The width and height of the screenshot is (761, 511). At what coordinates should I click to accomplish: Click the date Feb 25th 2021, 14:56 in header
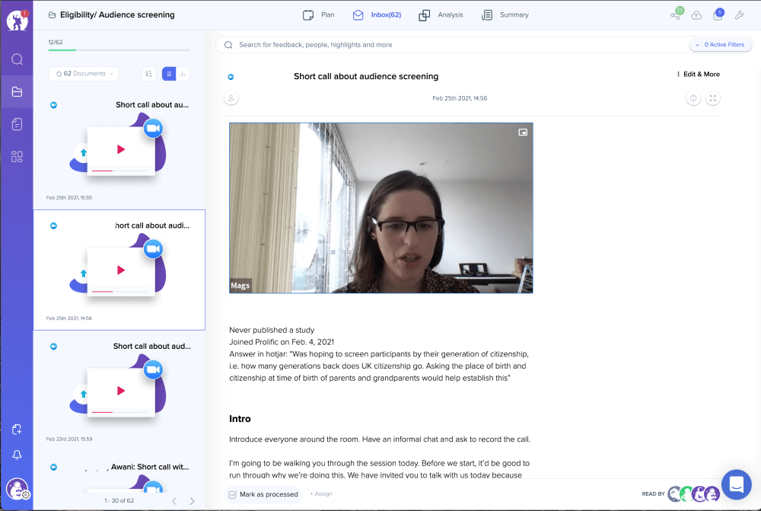(460, 98)
